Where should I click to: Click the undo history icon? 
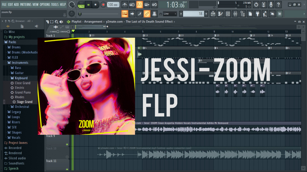pos(256,5)
